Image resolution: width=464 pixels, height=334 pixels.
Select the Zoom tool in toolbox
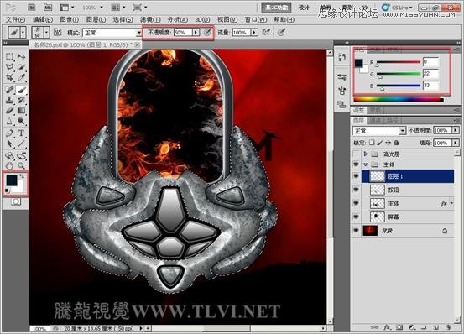pos(21,165)
